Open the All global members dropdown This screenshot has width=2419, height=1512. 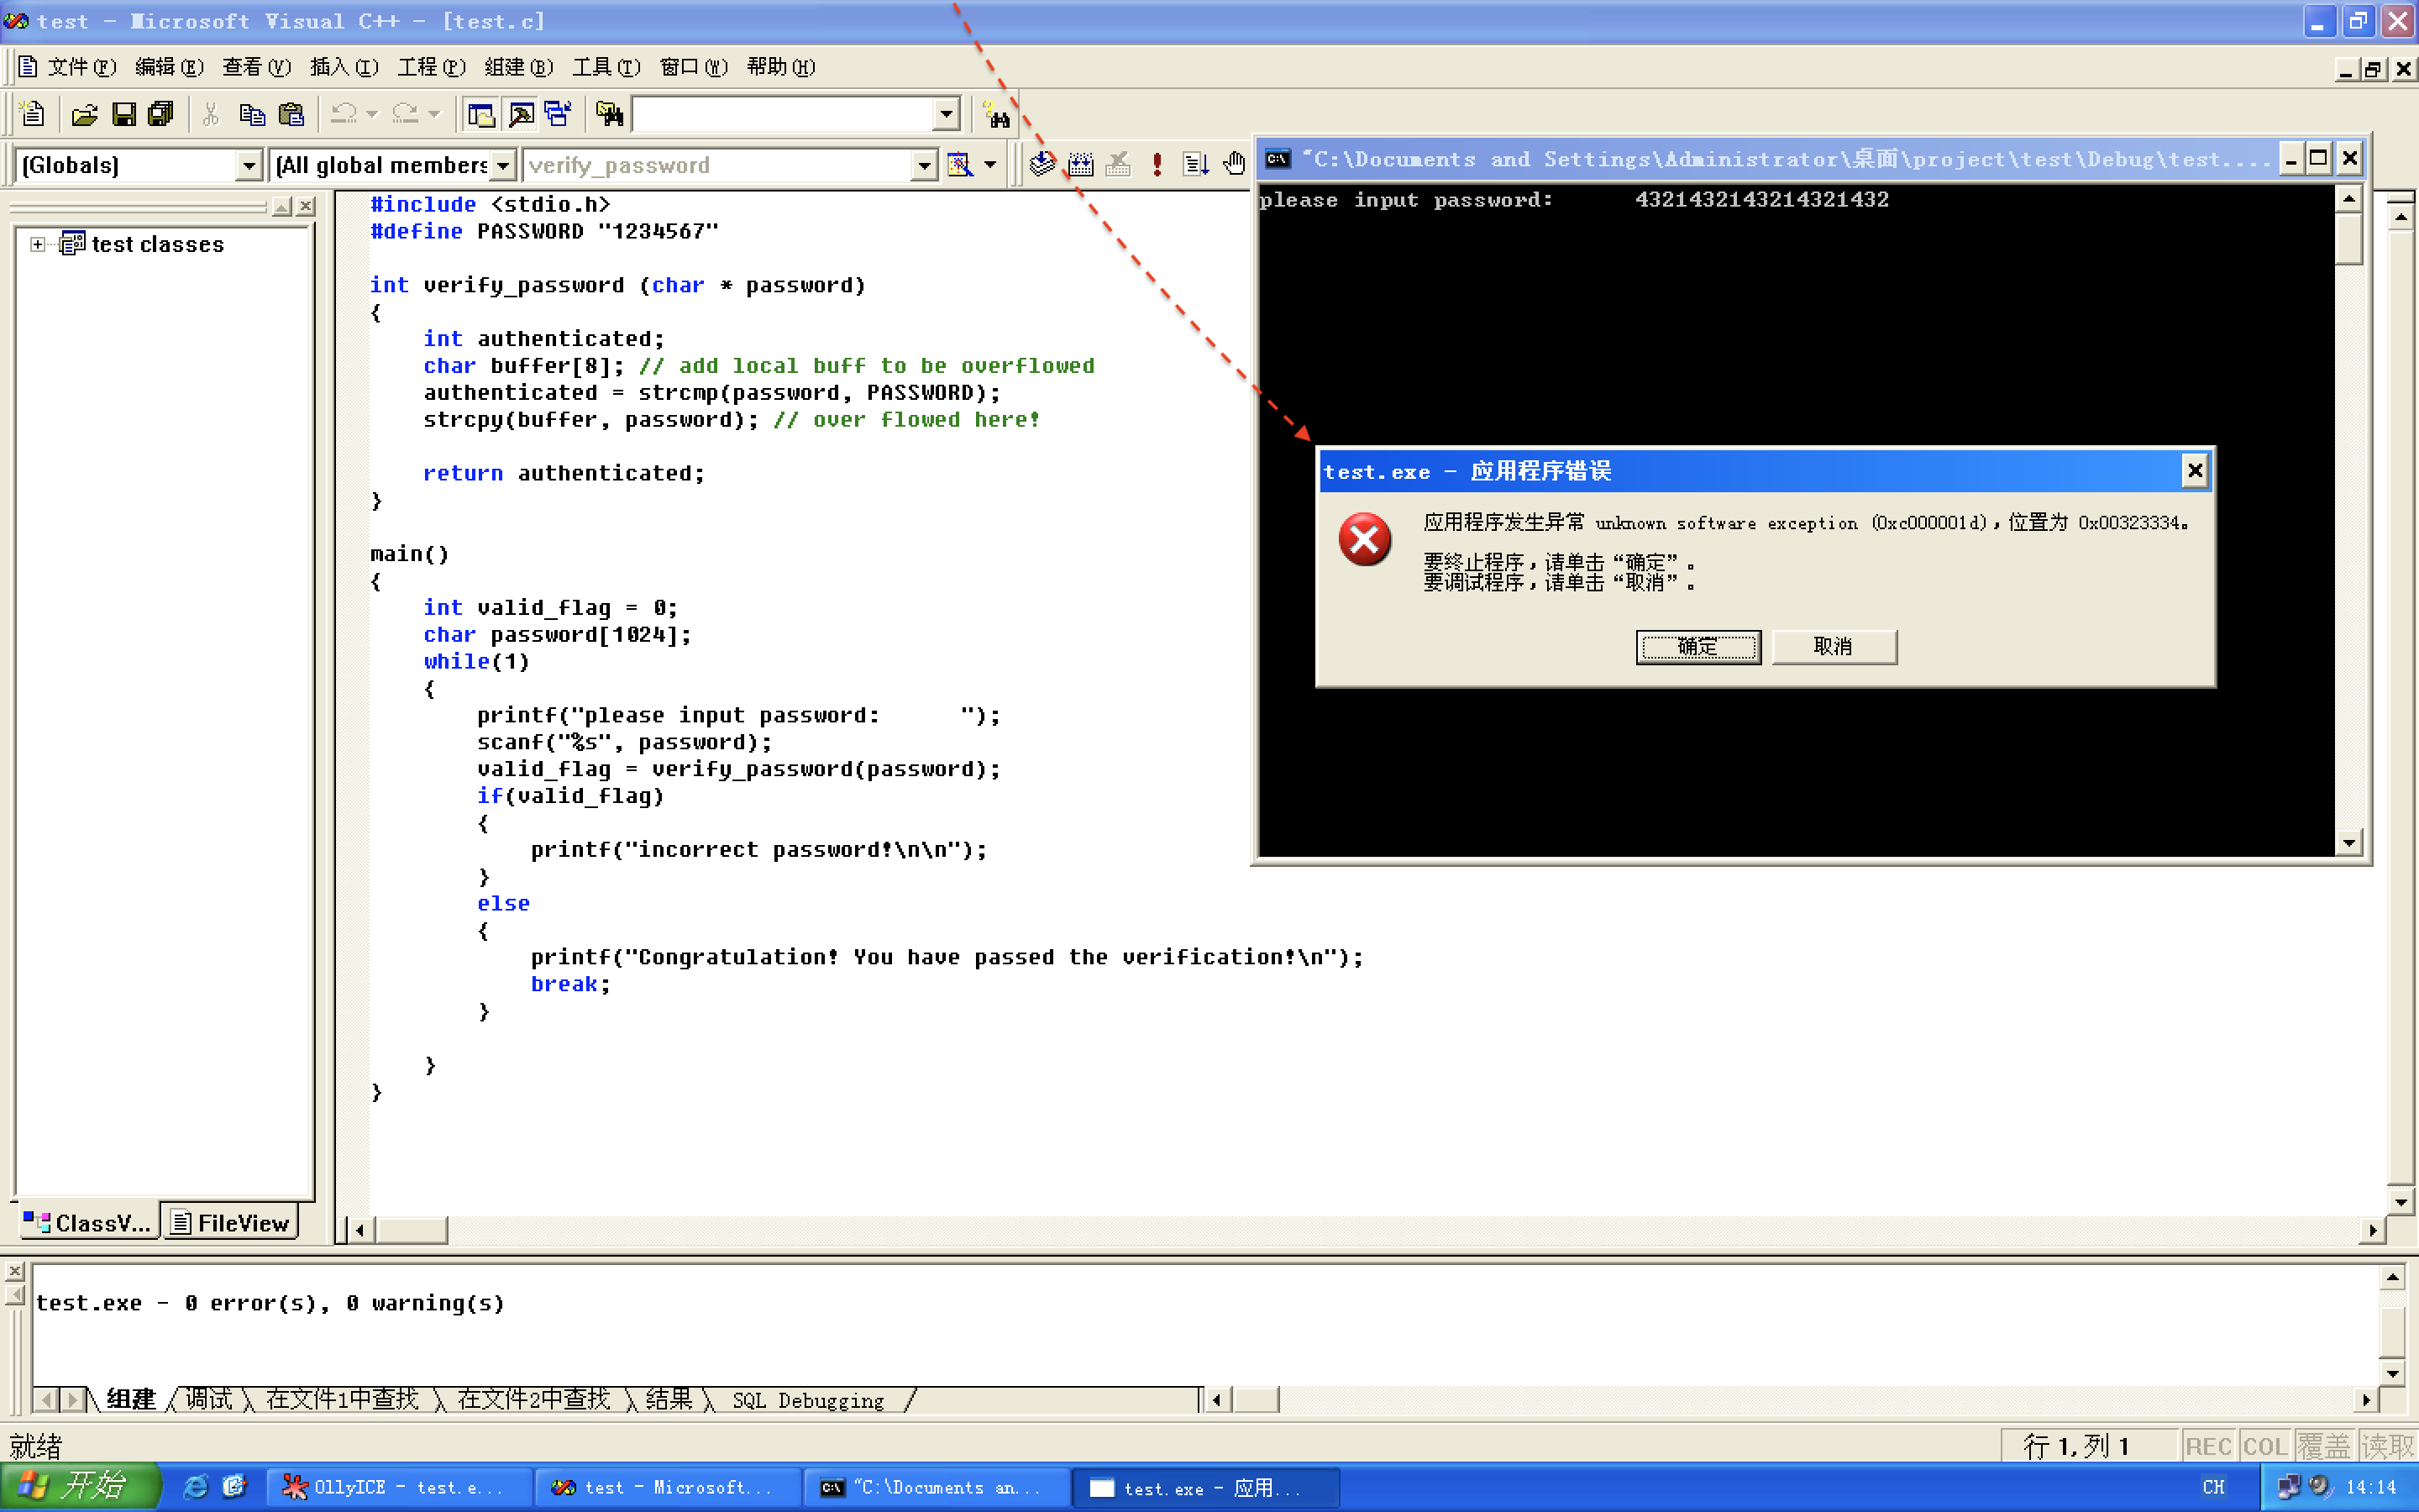[504, 165]
